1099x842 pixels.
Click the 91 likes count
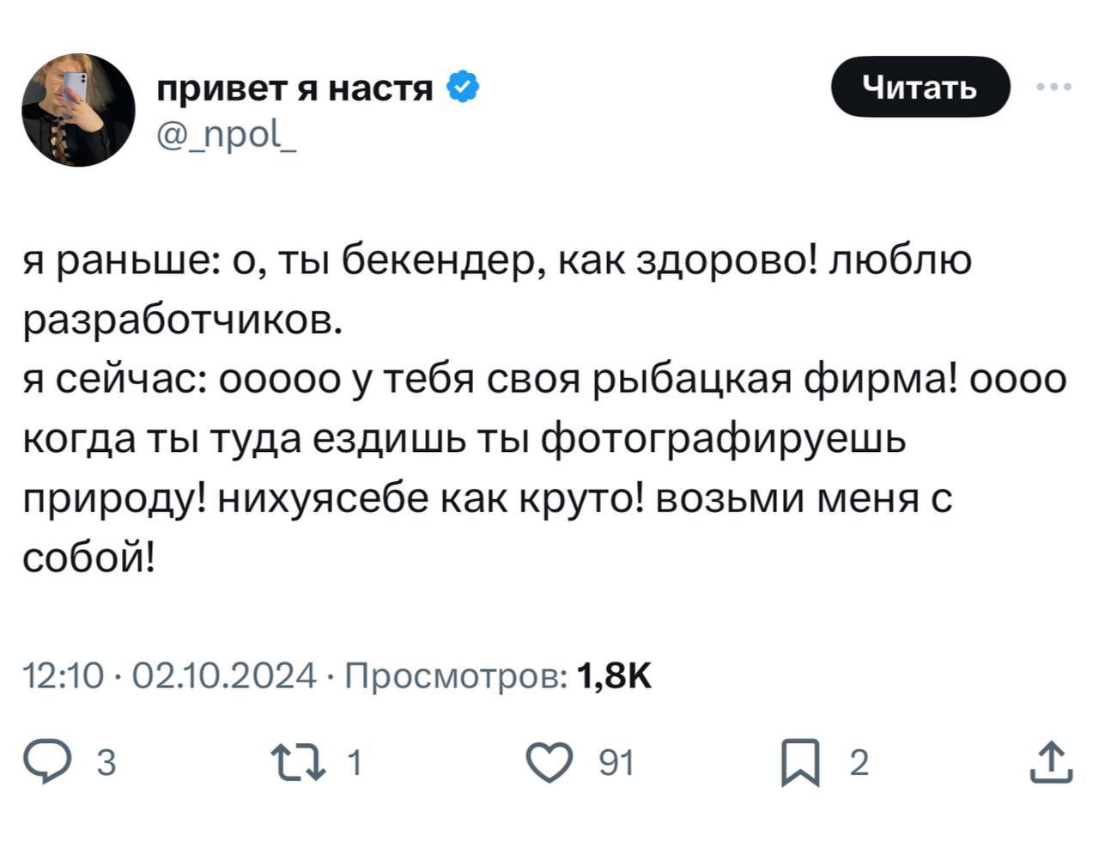pos(616,763)
